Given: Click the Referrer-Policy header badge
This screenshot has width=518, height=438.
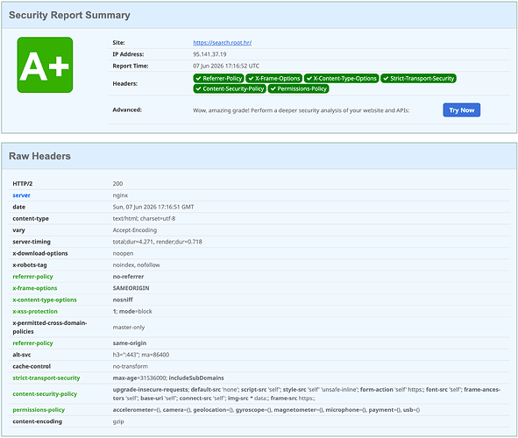Looking at the screenshot, I should [218, 78].
